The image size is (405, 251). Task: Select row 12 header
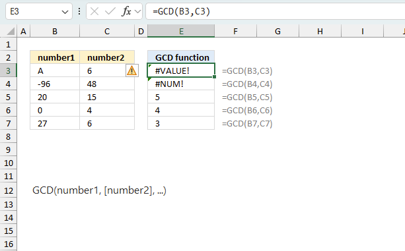coord(9,190)
